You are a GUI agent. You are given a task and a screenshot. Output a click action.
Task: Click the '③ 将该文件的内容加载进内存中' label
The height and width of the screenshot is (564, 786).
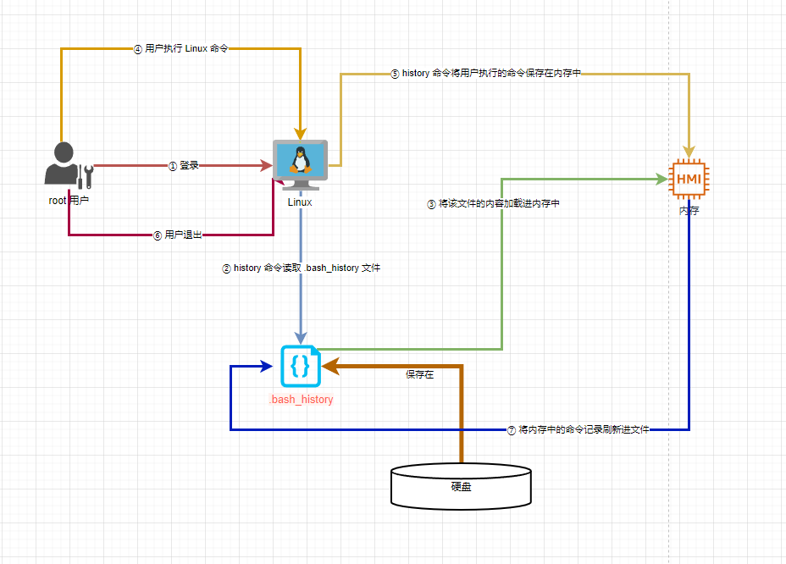coord(493,204)
